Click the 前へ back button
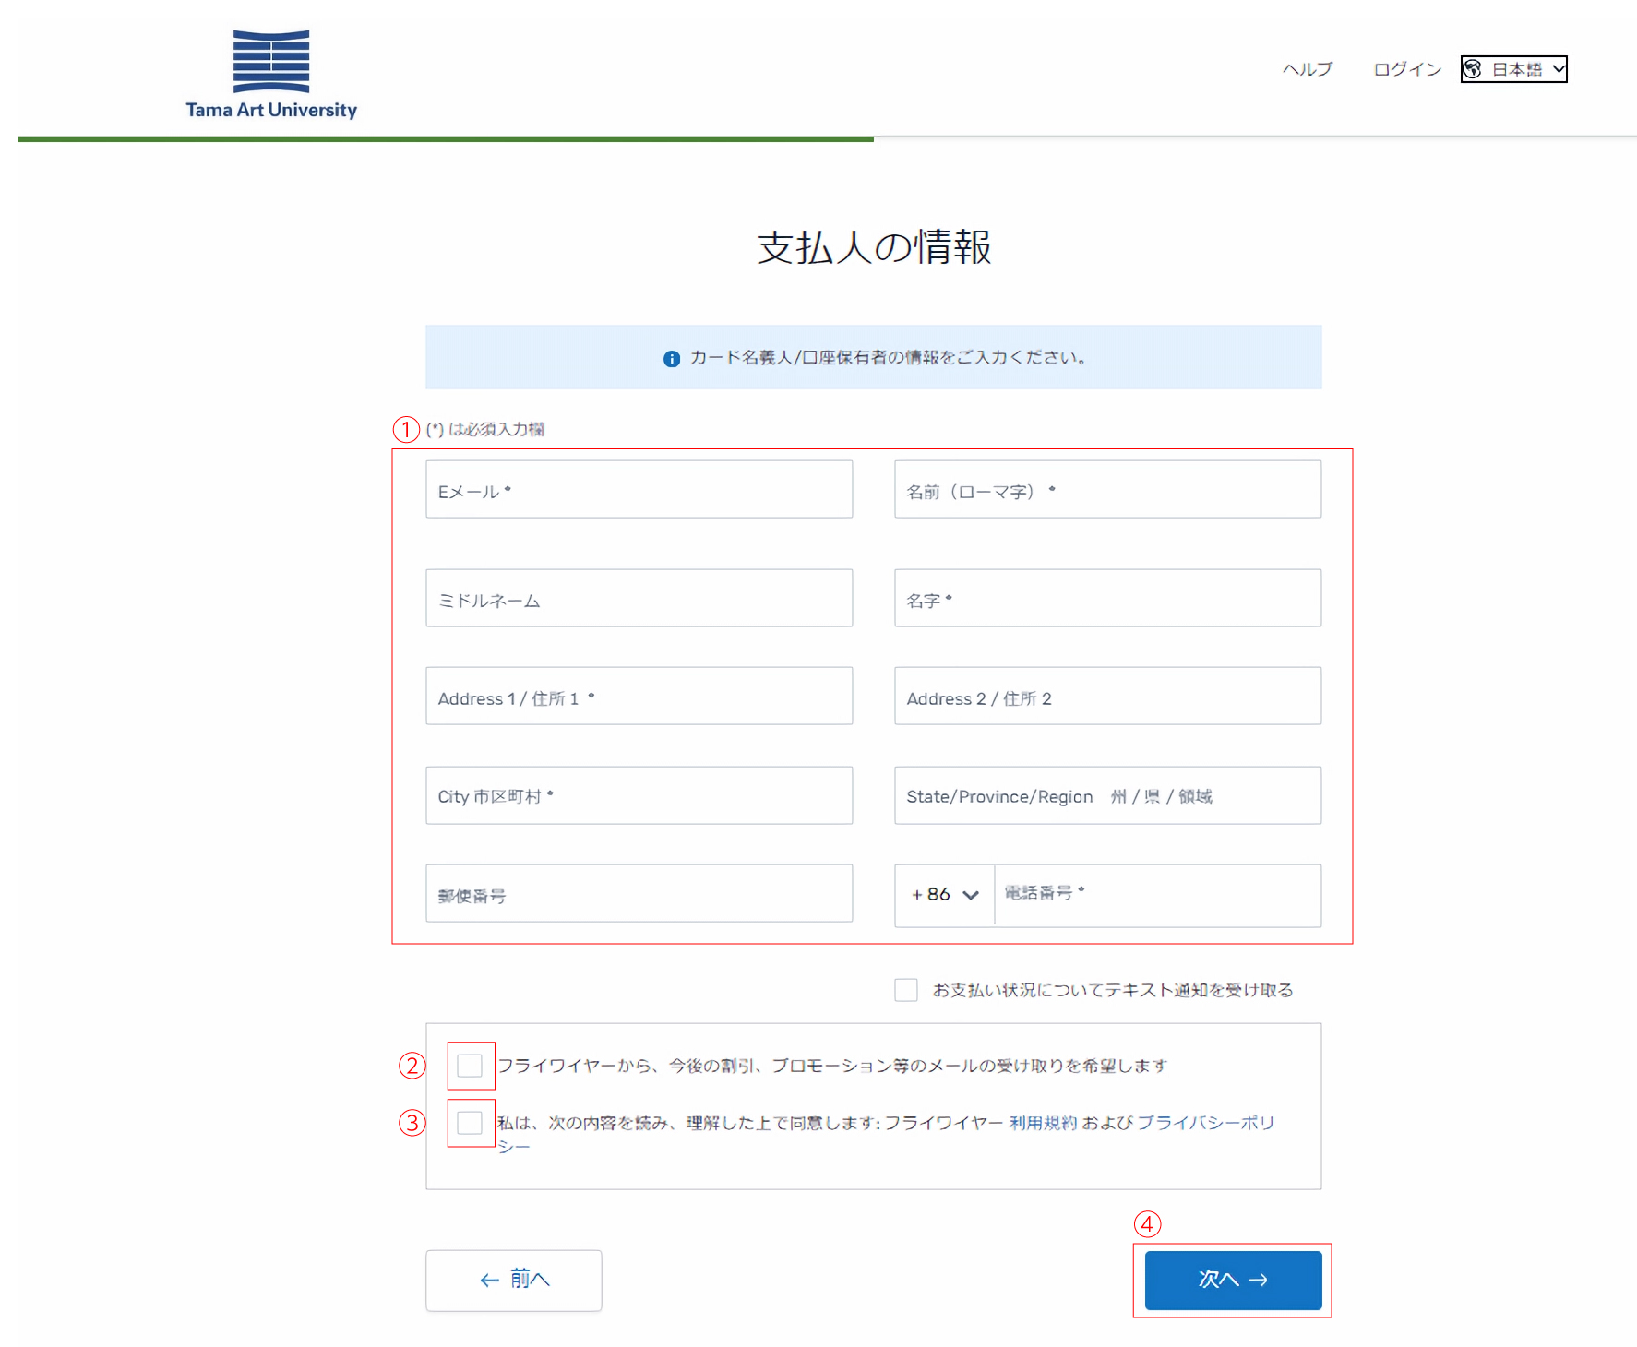The image size is (1637, 1347). (514, 1280)
